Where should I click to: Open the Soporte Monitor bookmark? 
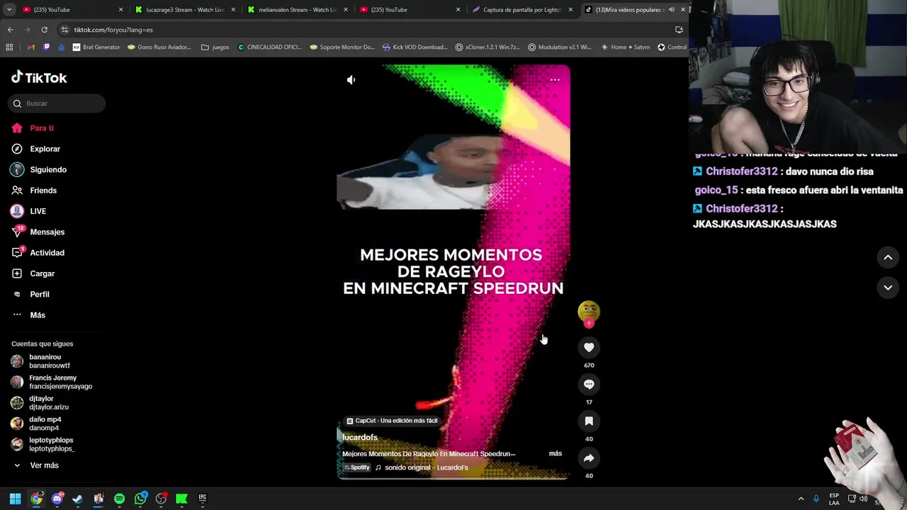point(342,47)
